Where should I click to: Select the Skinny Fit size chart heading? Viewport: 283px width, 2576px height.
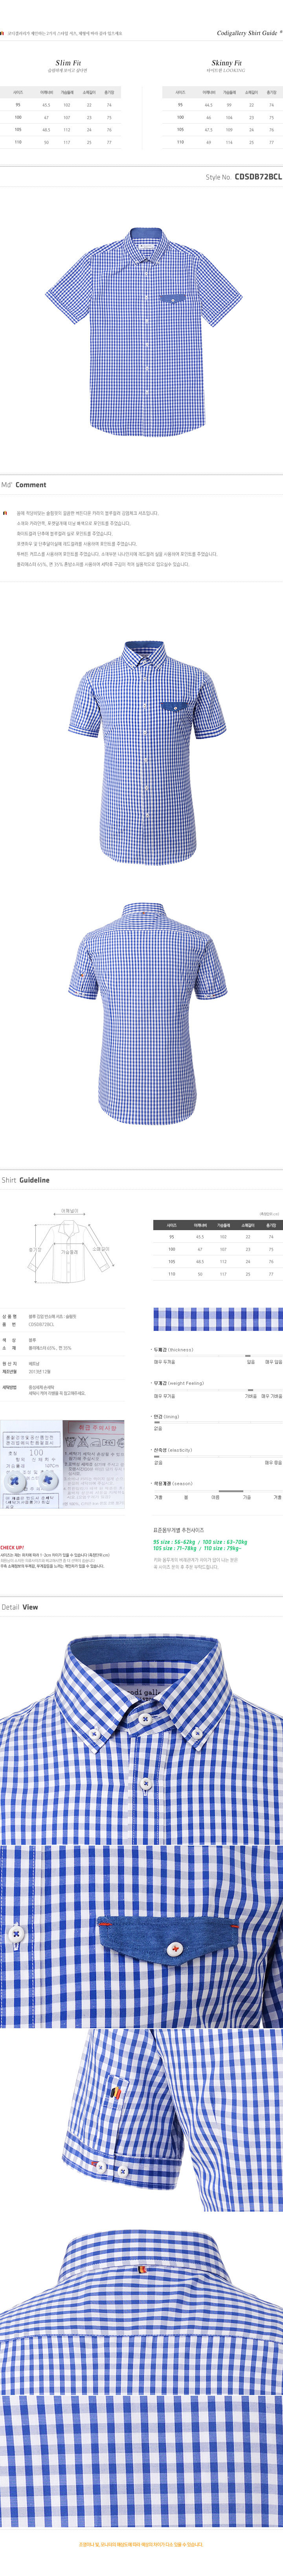point(226,63)
